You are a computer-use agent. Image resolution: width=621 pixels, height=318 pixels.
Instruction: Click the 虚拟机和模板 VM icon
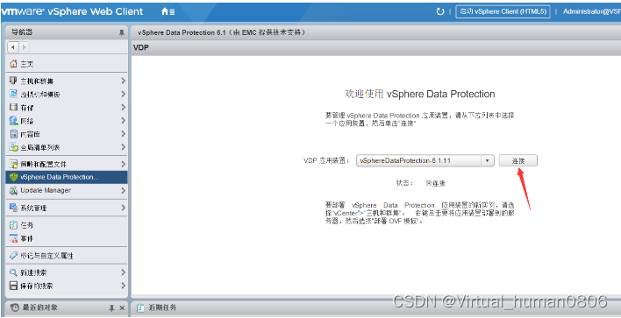tap(14, 94)
